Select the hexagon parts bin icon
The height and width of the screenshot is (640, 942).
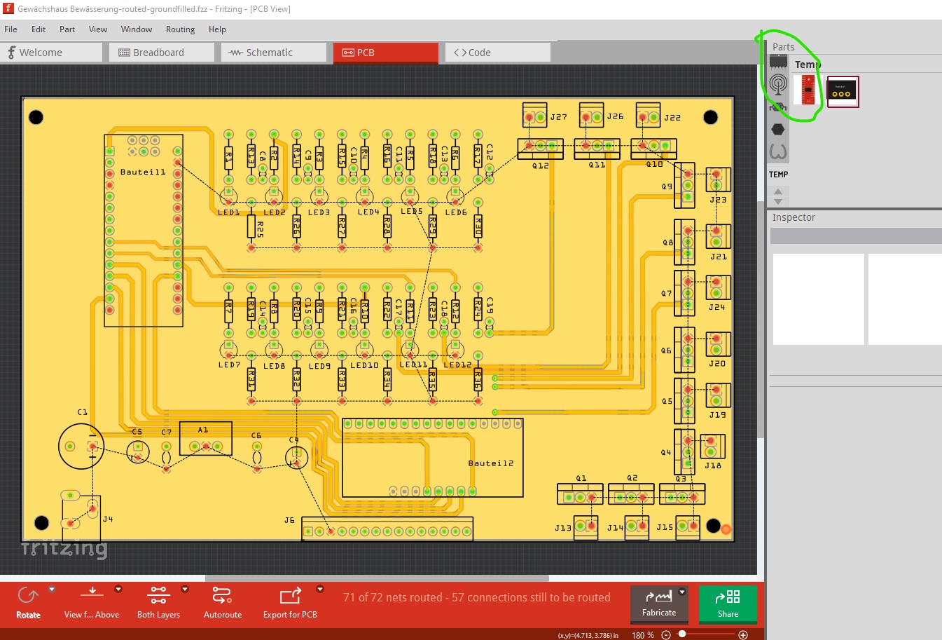[x=777, y=130]
